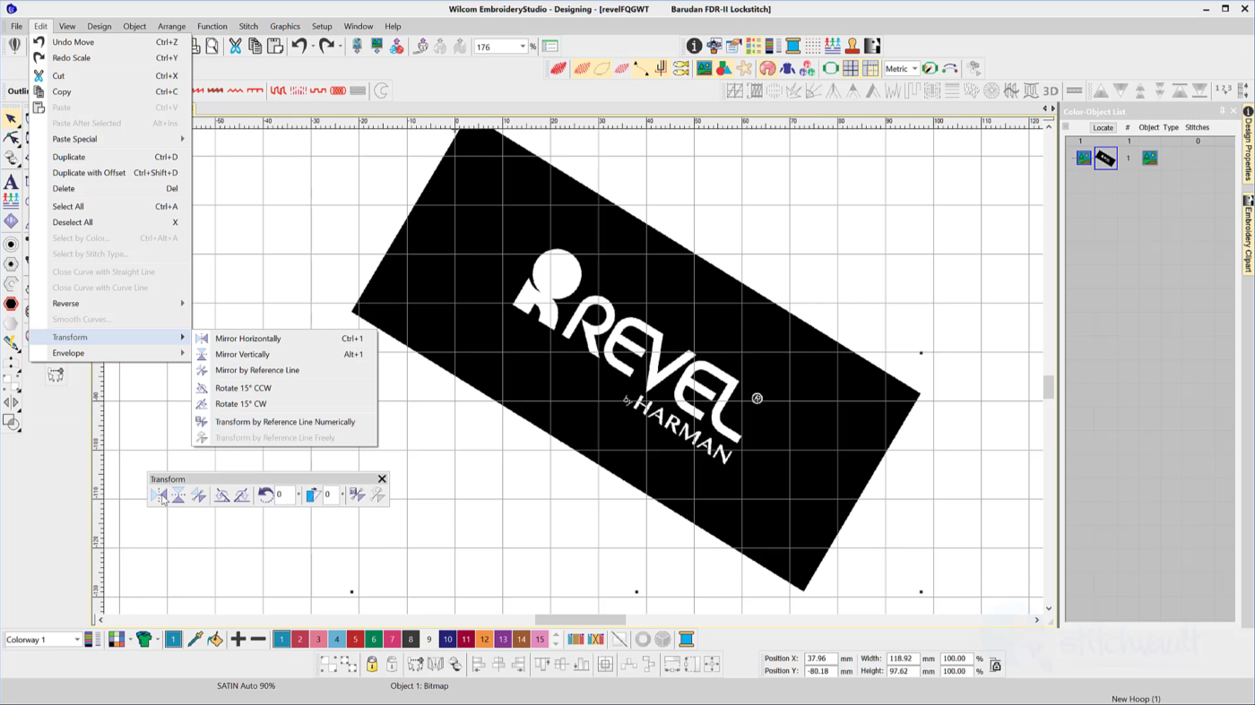Image resolution: width=1255 pixels, height=705 pixels.
Task: Open the zoom percentage dropdown
Action: pyautogui.click(x=523, y=47)
